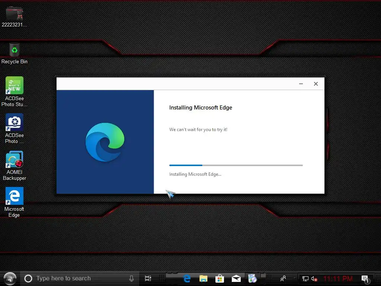Screen dimensions: 381x286
Task: Open the People icon in taskbar
Action: [283, 279]
